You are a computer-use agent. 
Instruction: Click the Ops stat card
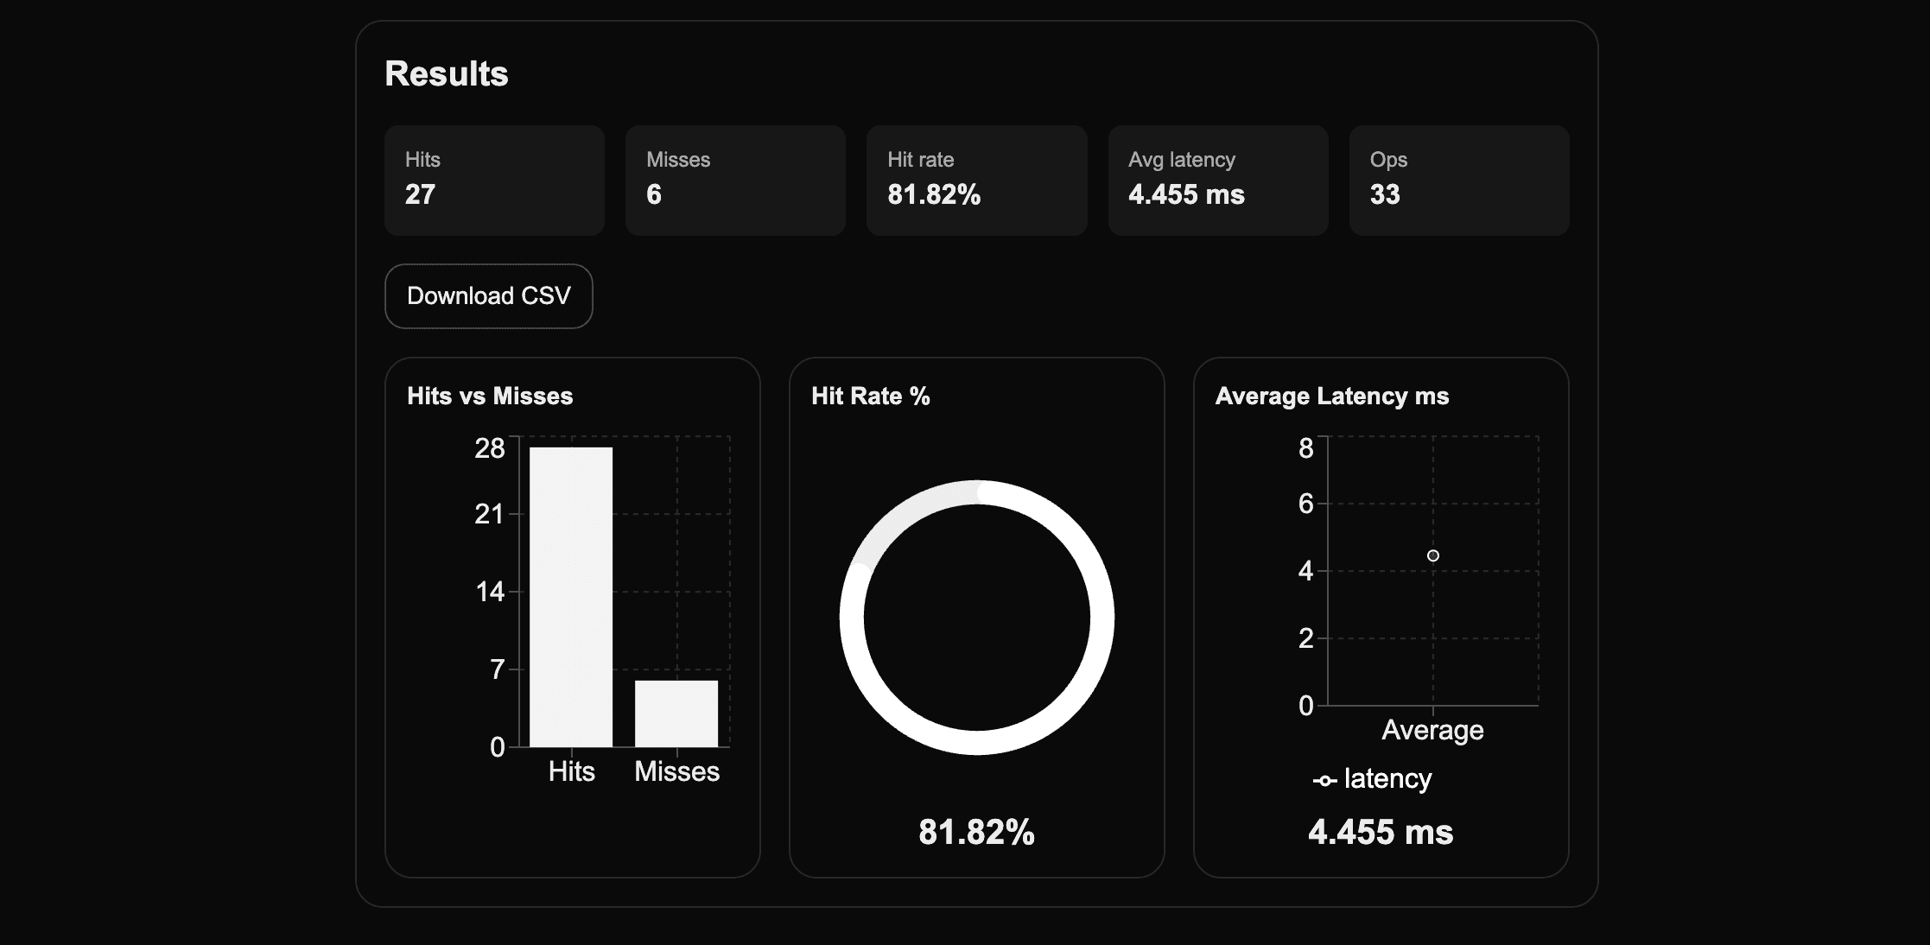pos(1458,180)
